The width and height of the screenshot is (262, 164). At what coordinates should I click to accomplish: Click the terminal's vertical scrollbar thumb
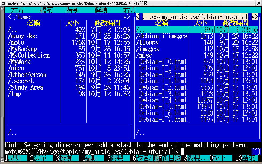pos(2,137)
